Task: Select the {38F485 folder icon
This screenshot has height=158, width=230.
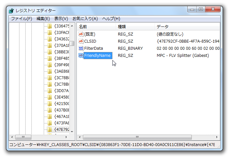Action: point(50,58)
